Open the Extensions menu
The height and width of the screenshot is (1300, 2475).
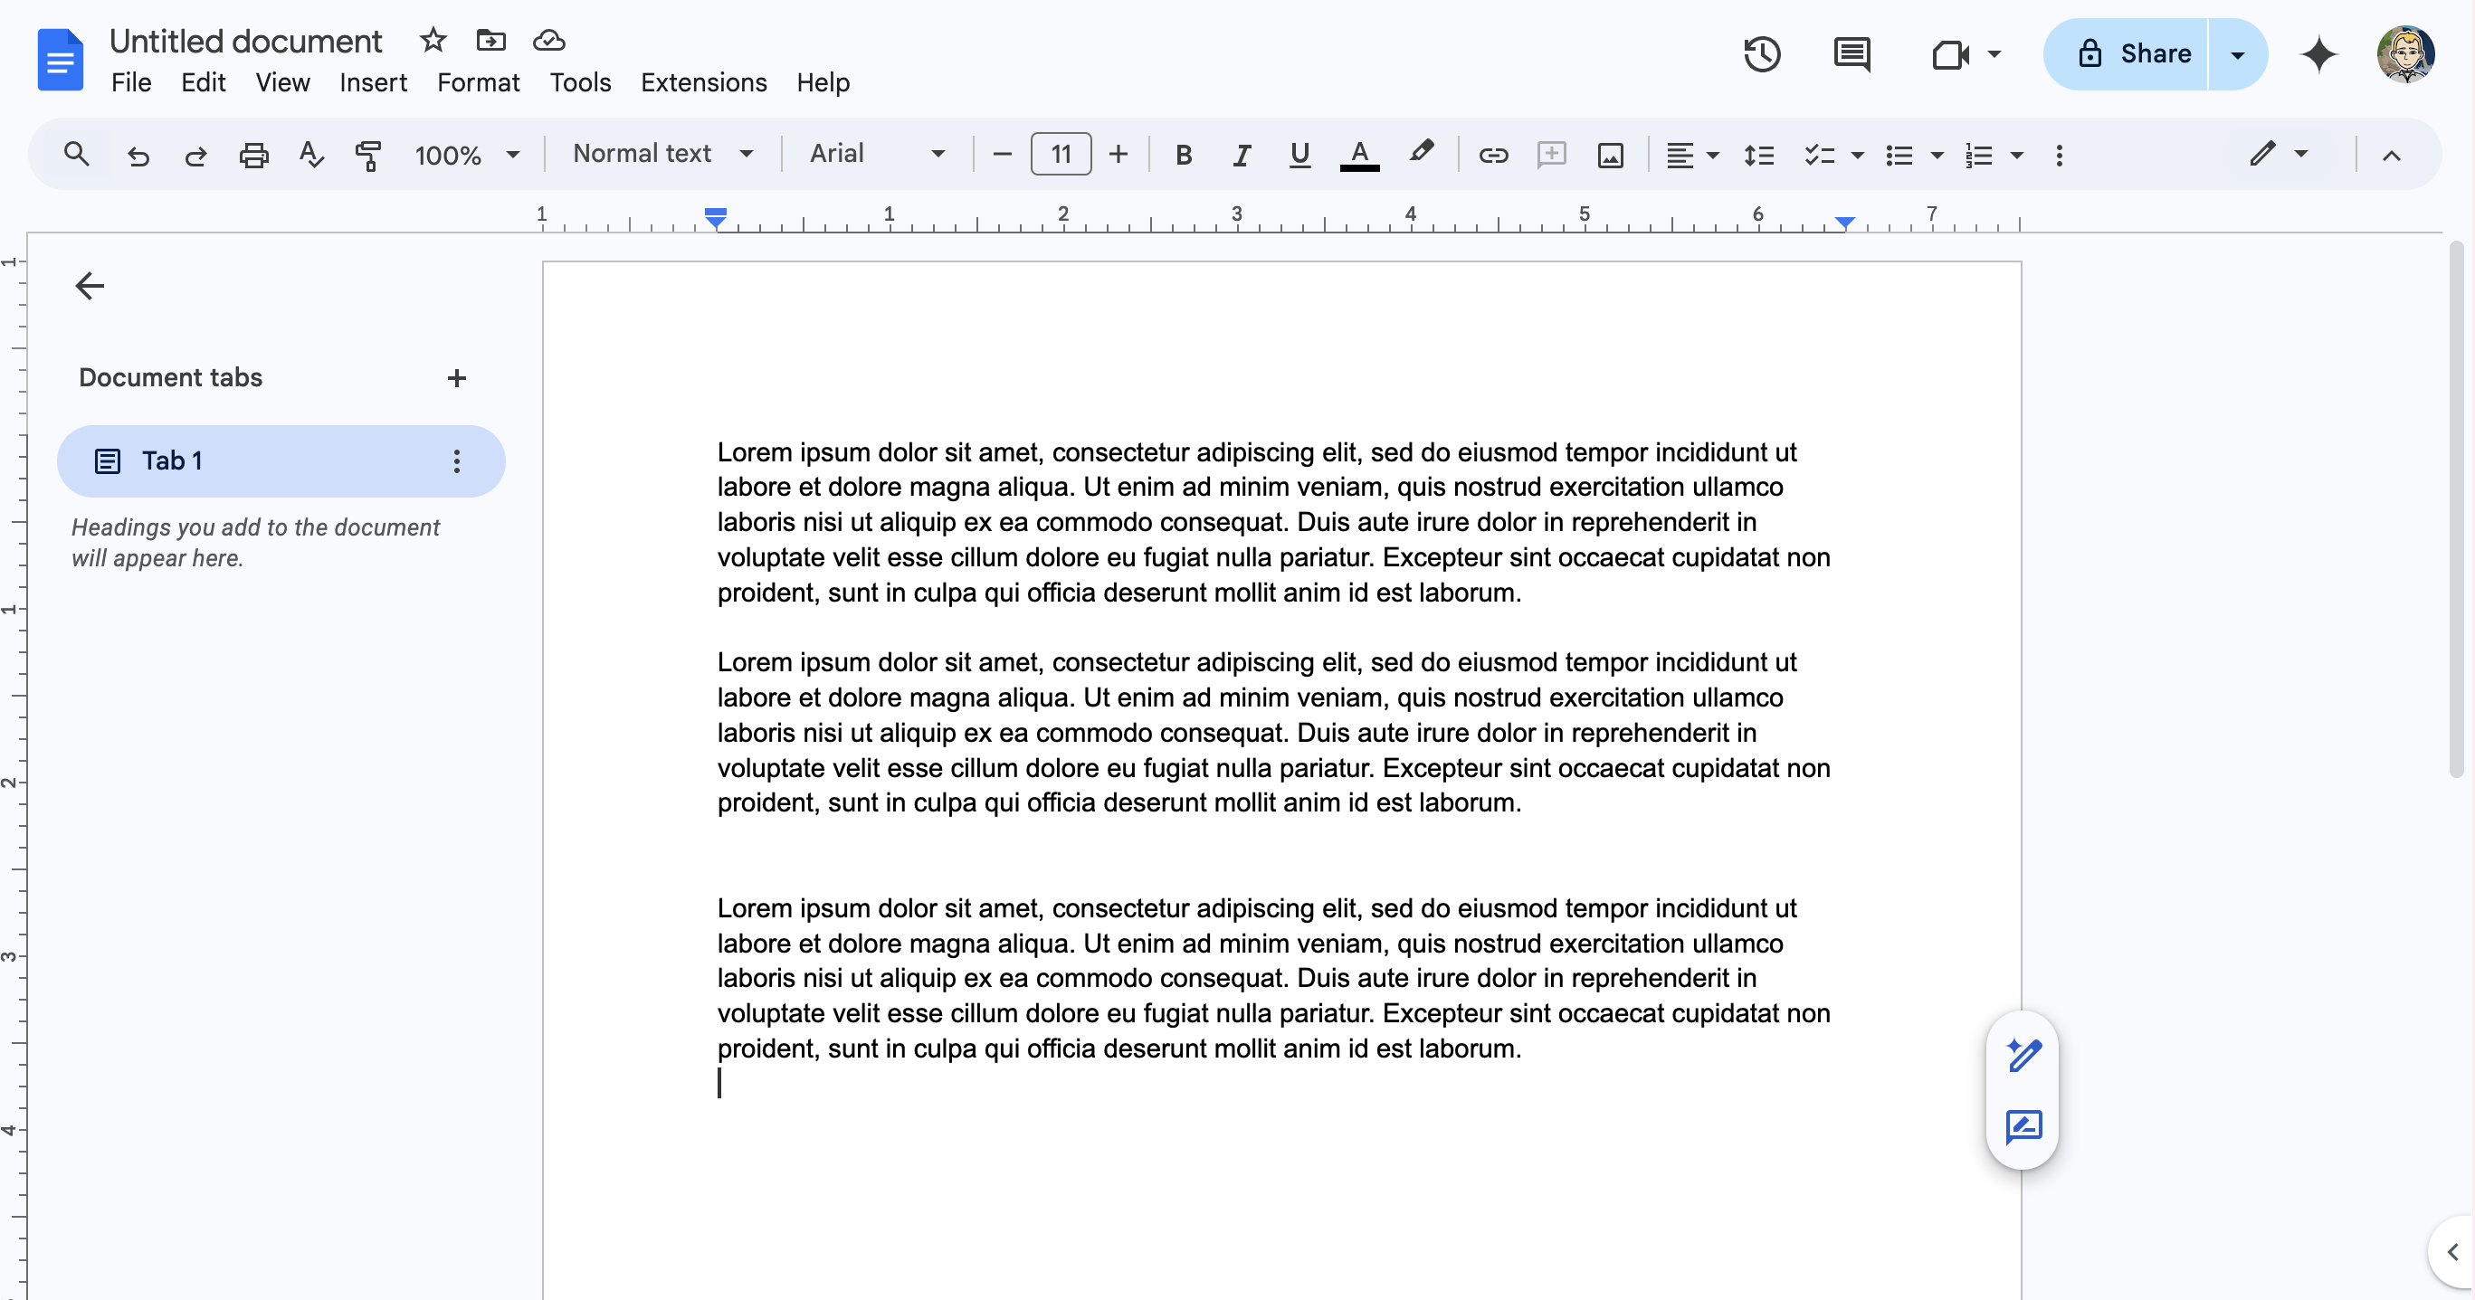pyautogui.click(x=703, y=82)
